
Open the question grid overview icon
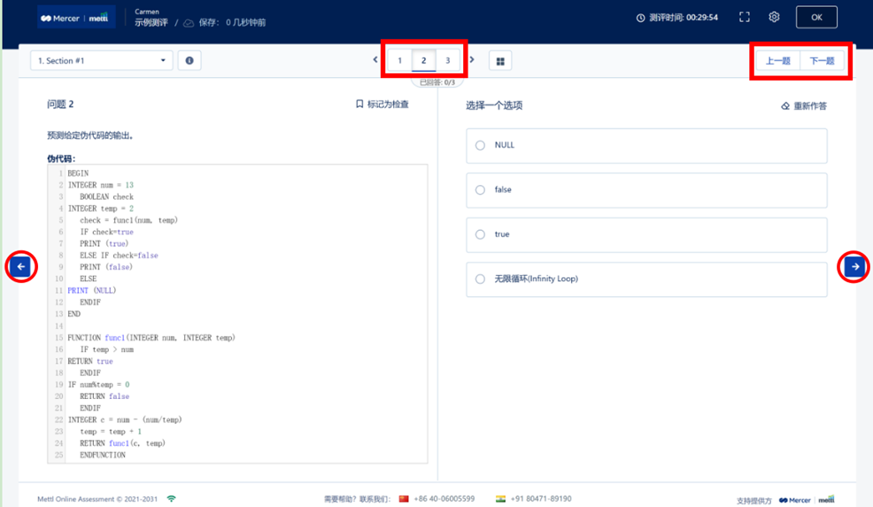pos(500,61)
